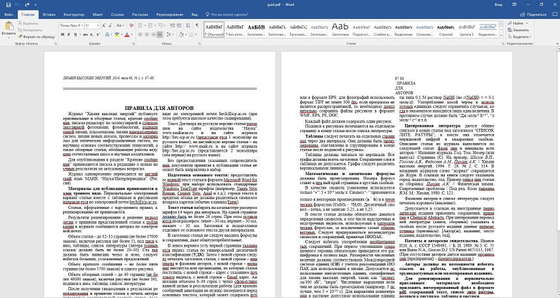Image resolution: width=560 pixels, height=298 pixels.
Task: Switch to the Вставка ribbon tab
Action: 49,13
